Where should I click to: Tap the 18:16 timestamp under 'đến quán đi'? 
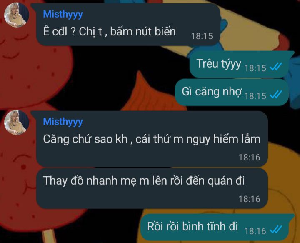249,199
